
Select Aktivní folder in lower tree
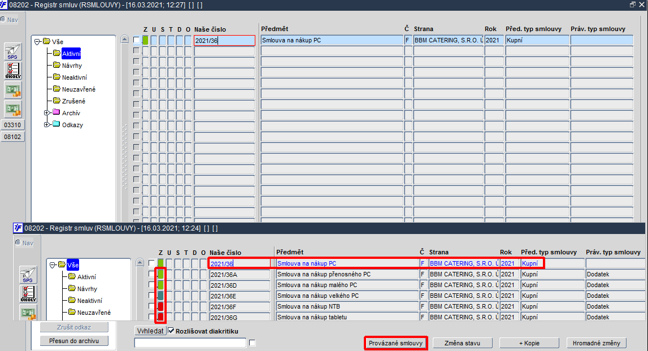coord(86,277)
